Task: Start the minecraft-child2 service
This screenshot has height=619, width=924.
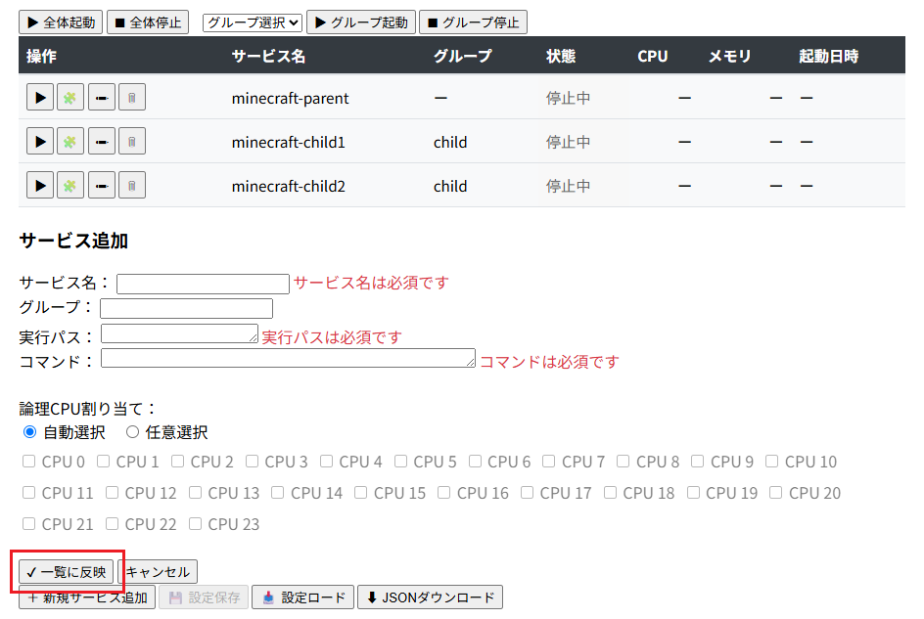Action: 39,185
